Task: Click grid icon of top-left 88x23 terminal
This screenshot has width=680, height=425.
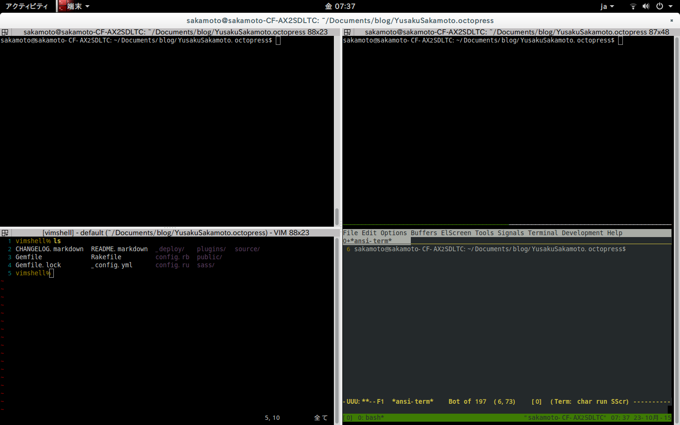Action: point(5,32)
